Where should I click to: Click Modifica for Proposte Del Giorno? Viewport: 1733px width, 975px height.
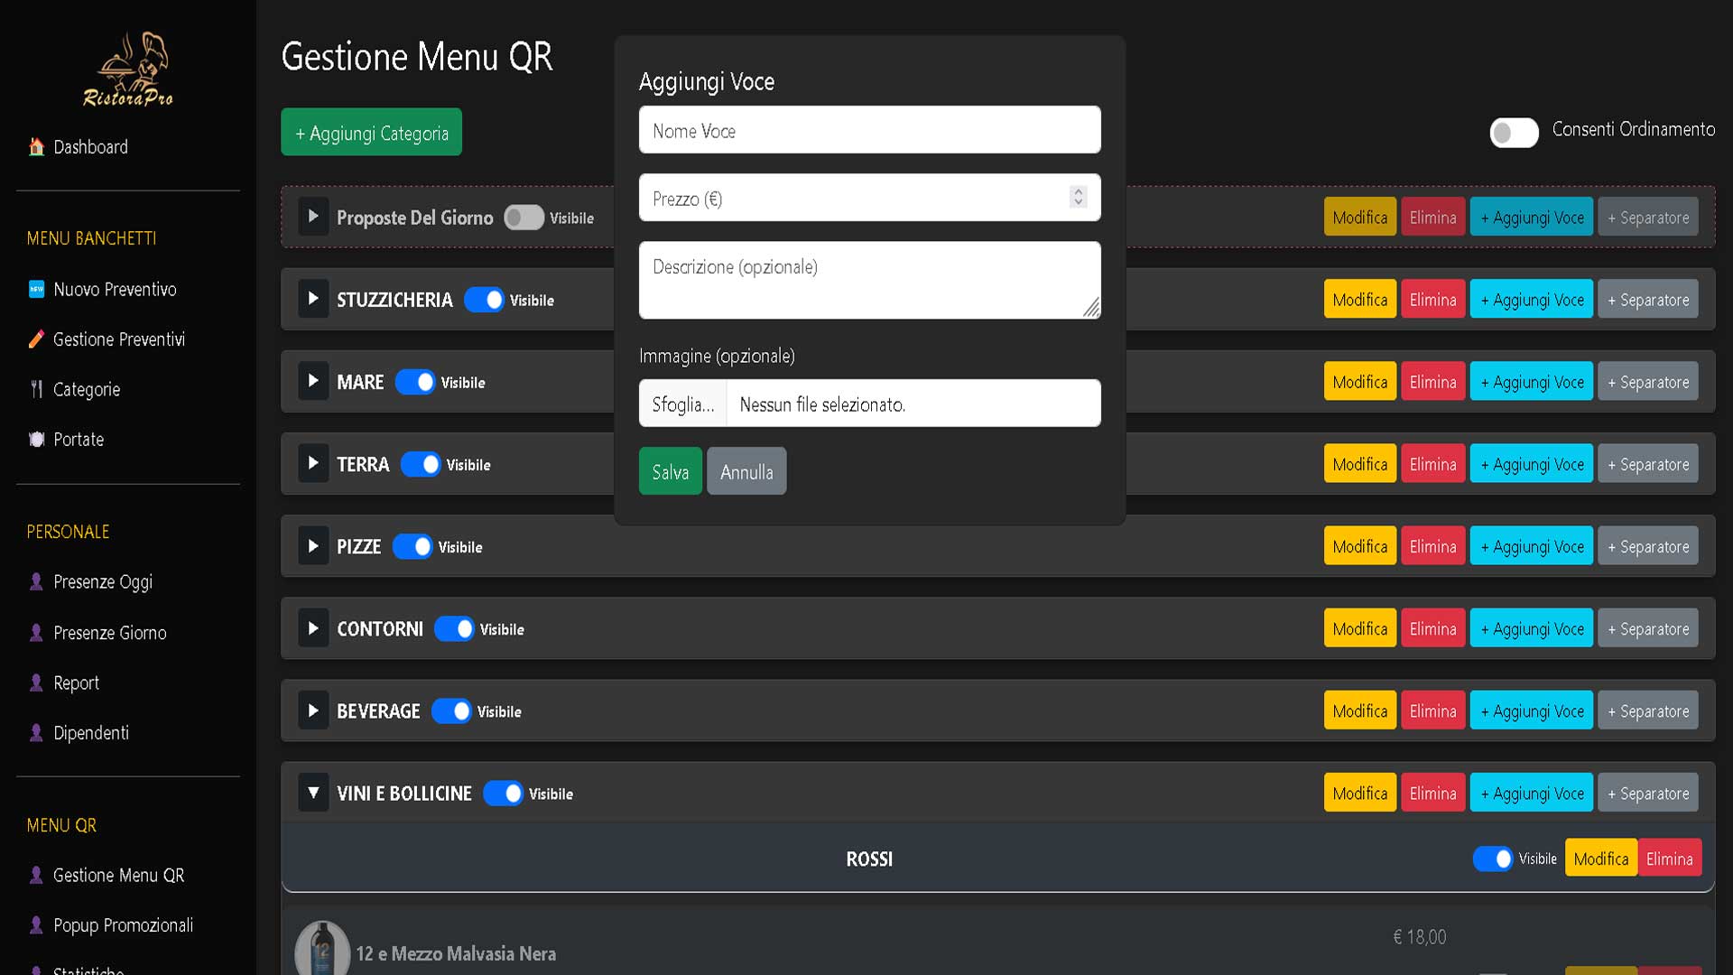[x=1360, y=217]
